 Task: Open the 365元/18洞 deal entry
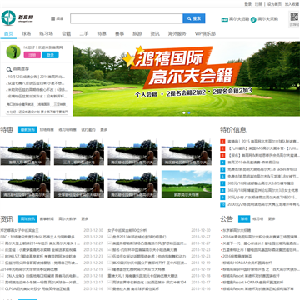click(x=263, y=190)
